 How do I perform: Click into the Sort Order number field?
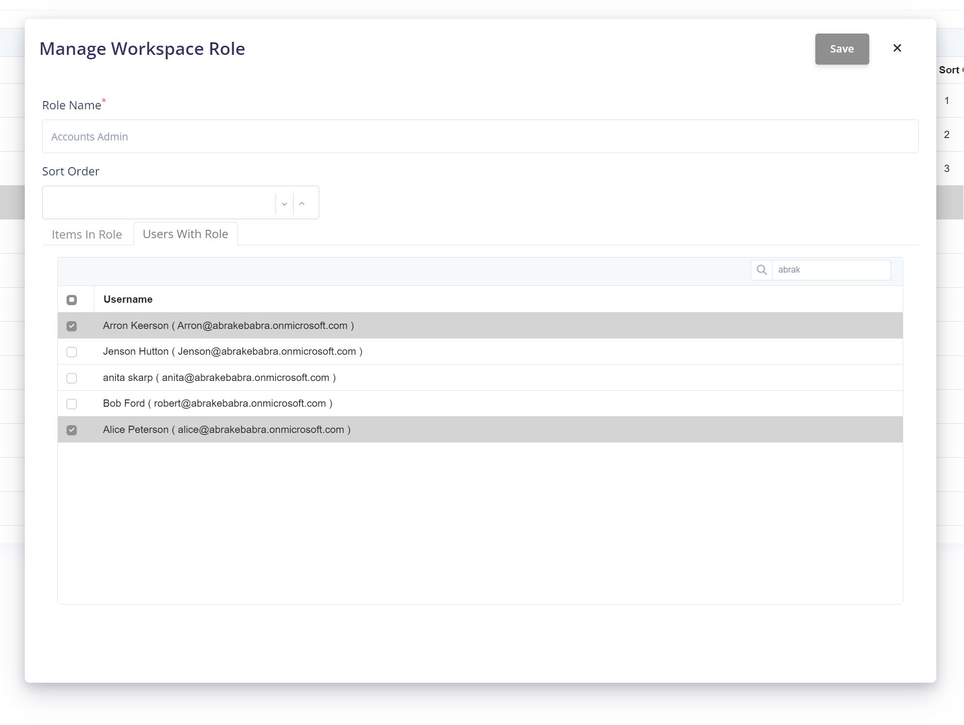pos(159,203)
